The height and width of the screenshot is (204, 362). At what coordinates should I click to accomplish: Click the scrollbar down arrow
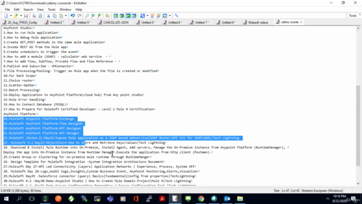click(x=358, y=184)
